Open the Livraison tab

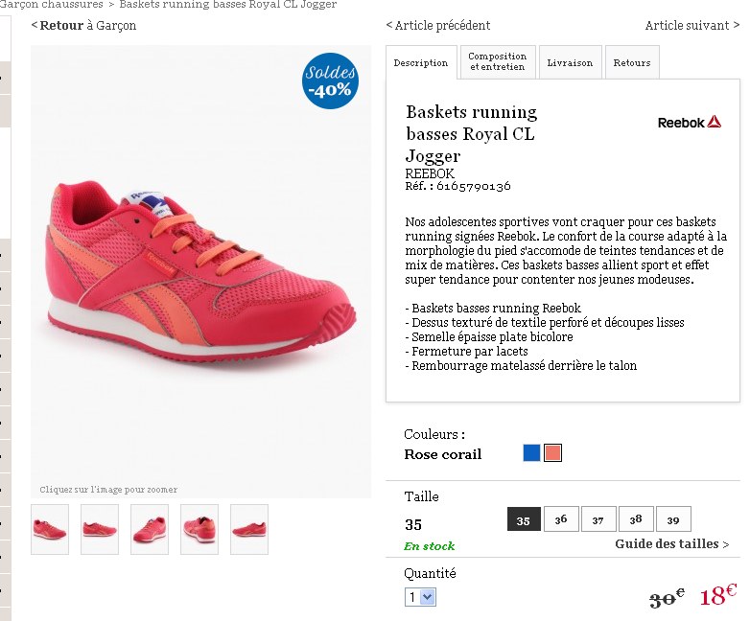(570, 62)
